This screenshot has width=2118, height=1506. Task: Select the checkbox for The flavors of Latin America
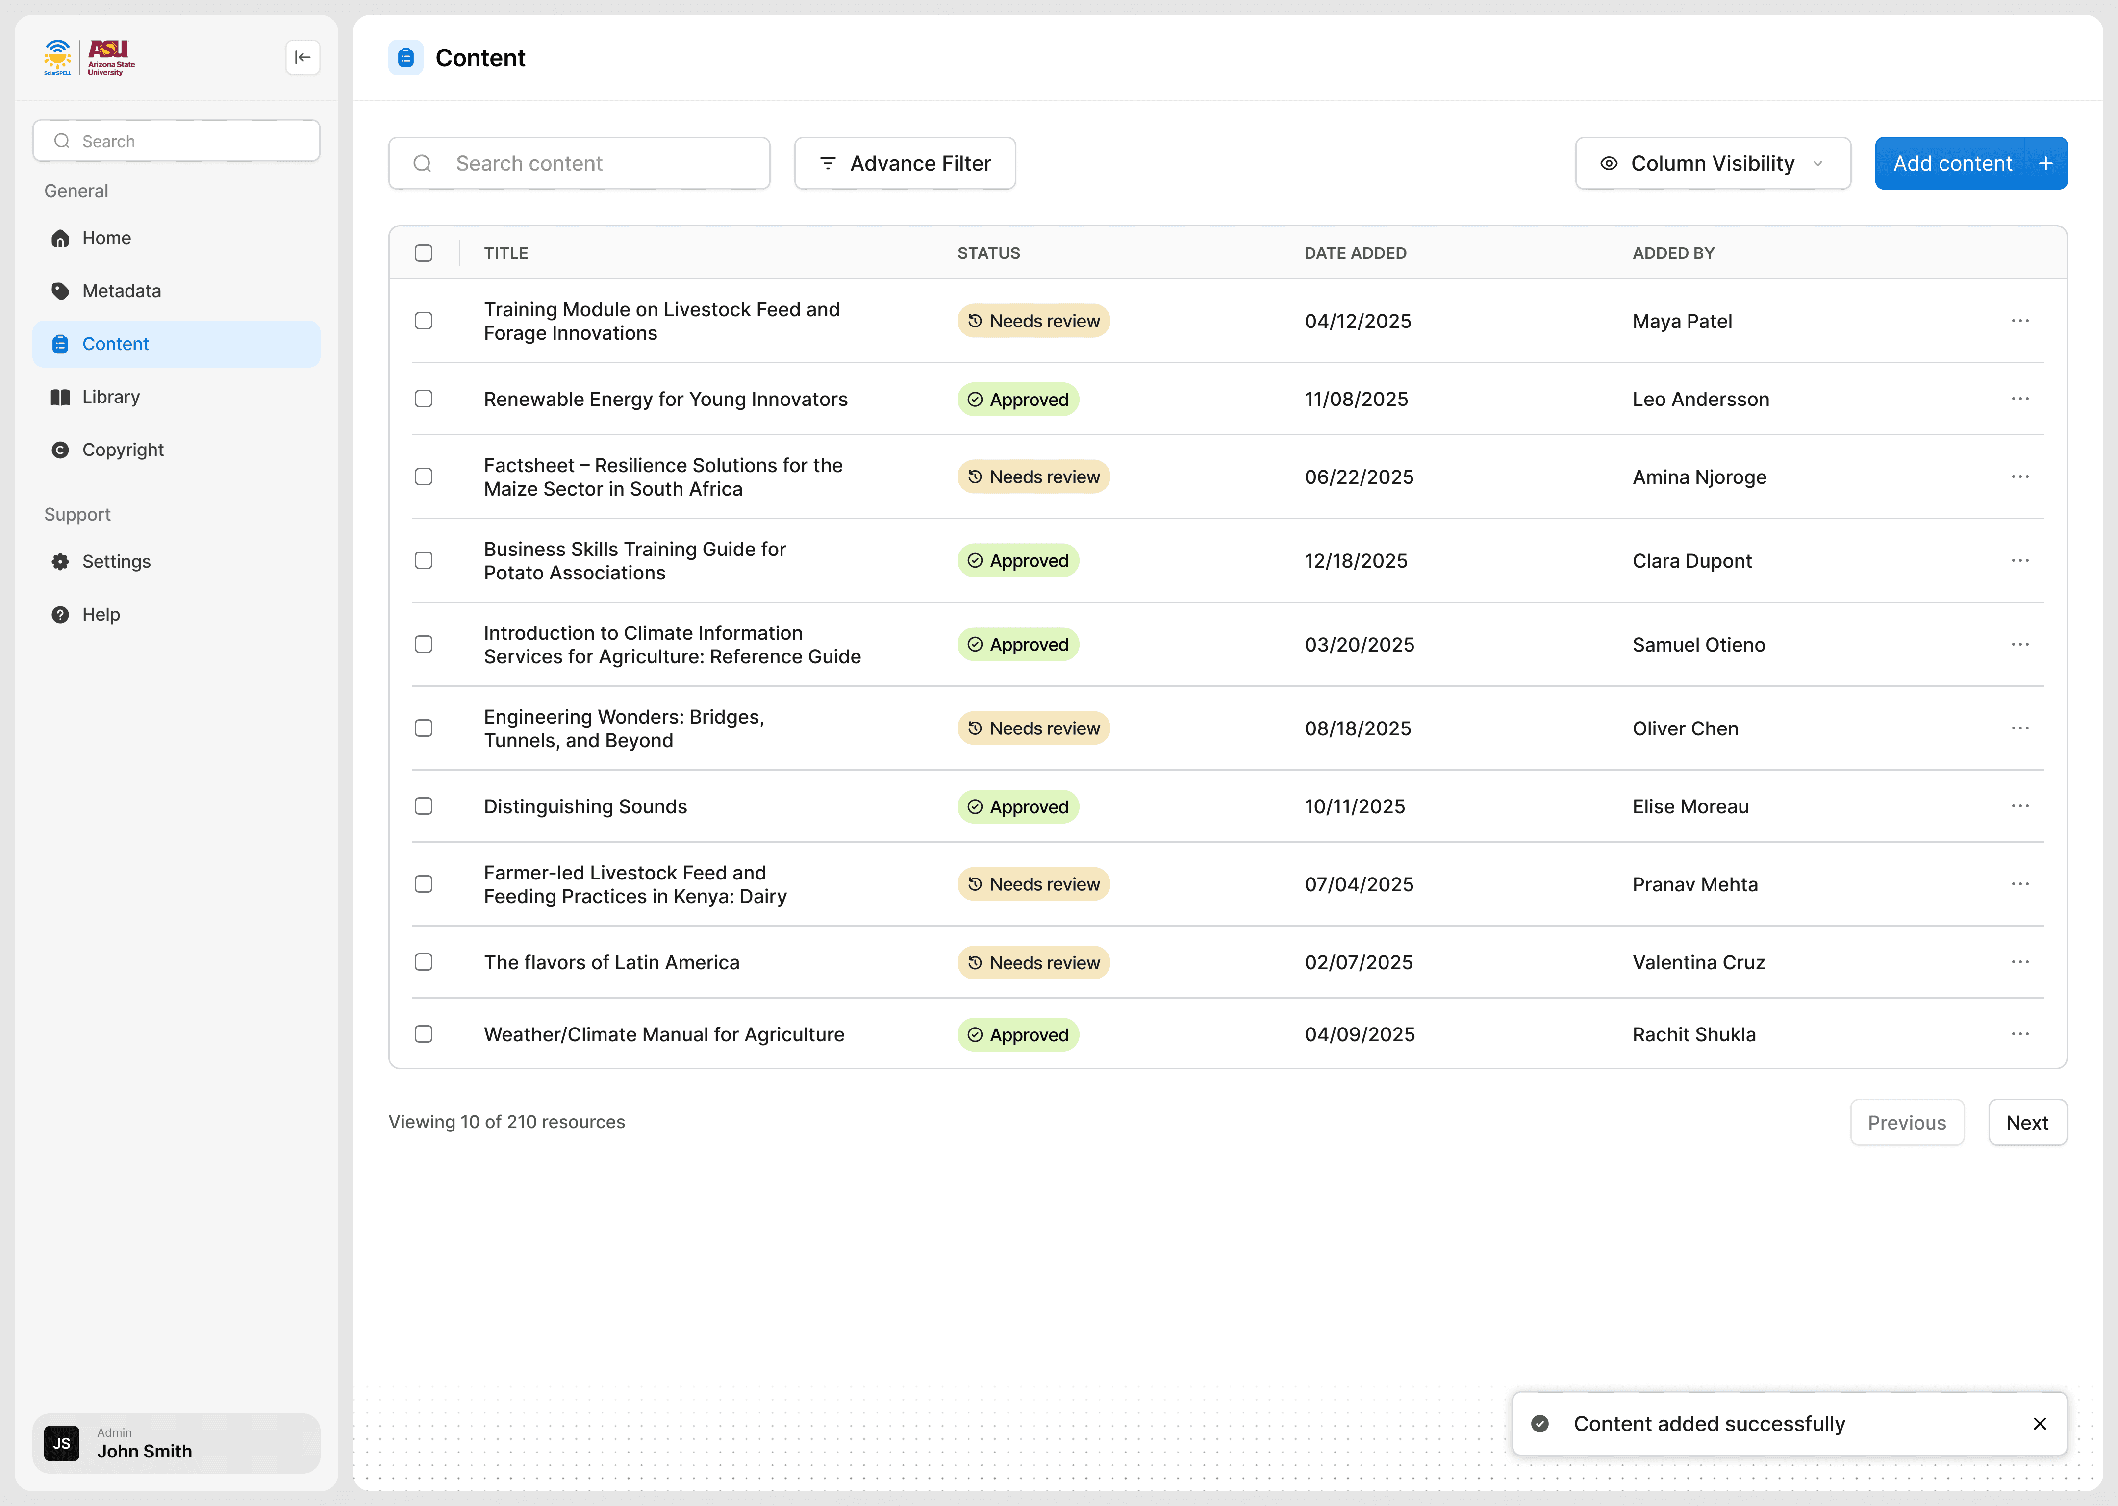[x=424, y=963]
